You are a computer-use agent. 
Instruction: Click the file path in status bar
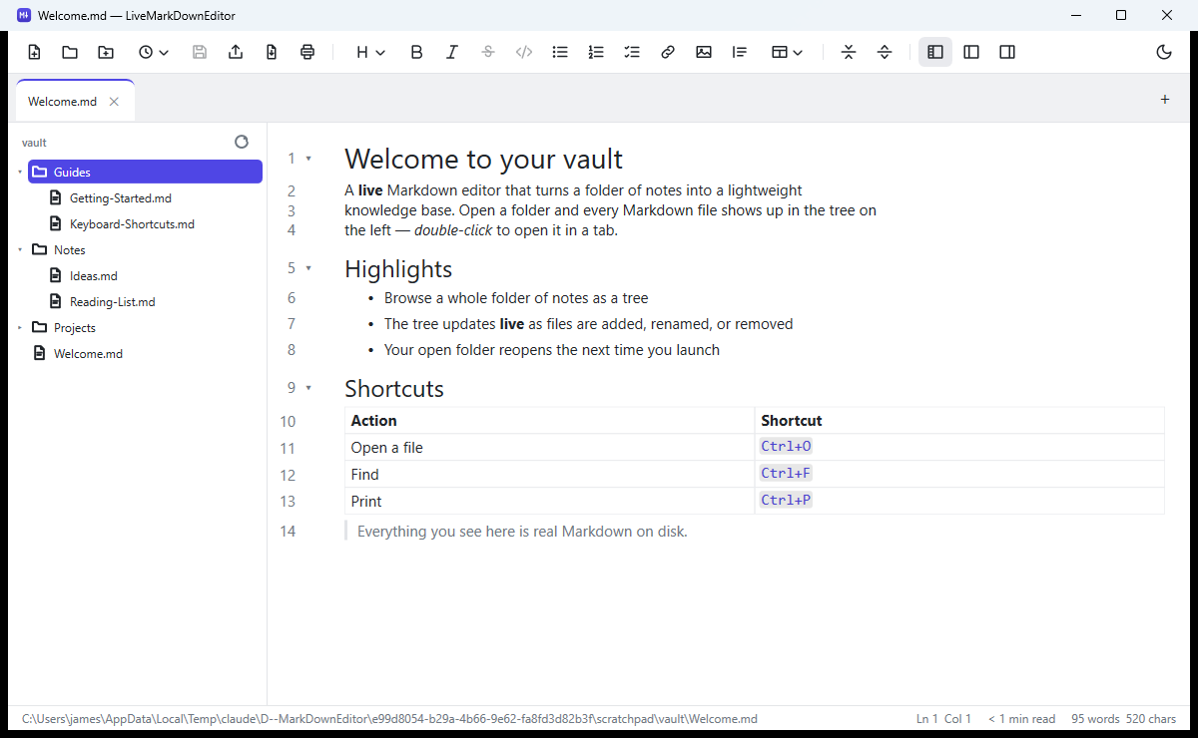pyautogui.click(x=389, y=719)
